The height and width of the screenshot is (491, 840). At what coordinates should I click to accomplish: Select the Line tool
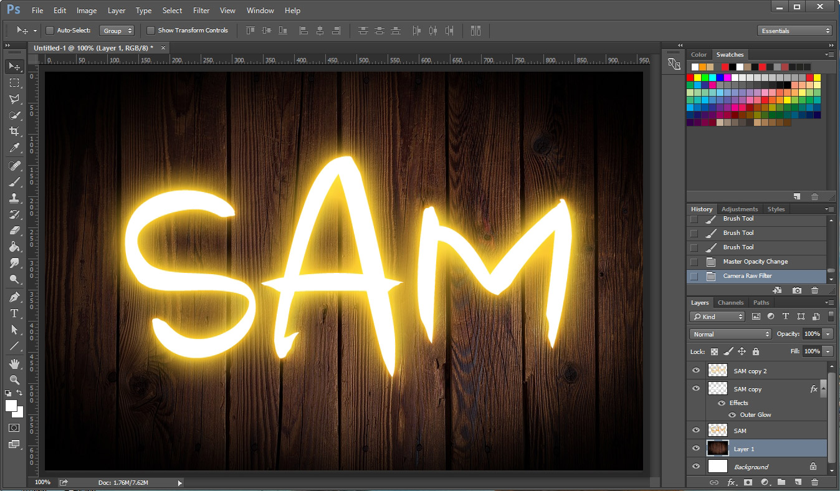(x=14, y=346)
